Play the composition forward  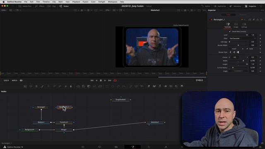click(x=105, y=80)
